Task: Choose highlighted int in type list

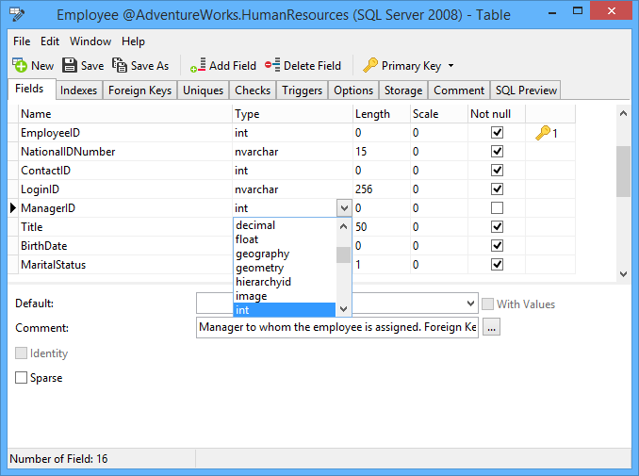Action: pos(285,310)
